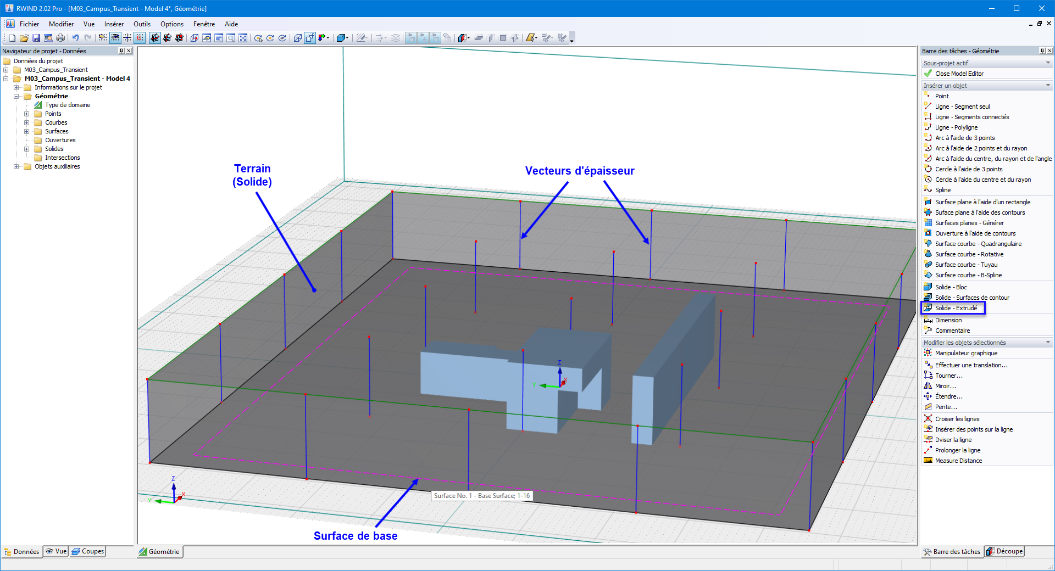Click the Dimension tool icon
Viewport: 1055px width, 571px height.
click(928, 320)
